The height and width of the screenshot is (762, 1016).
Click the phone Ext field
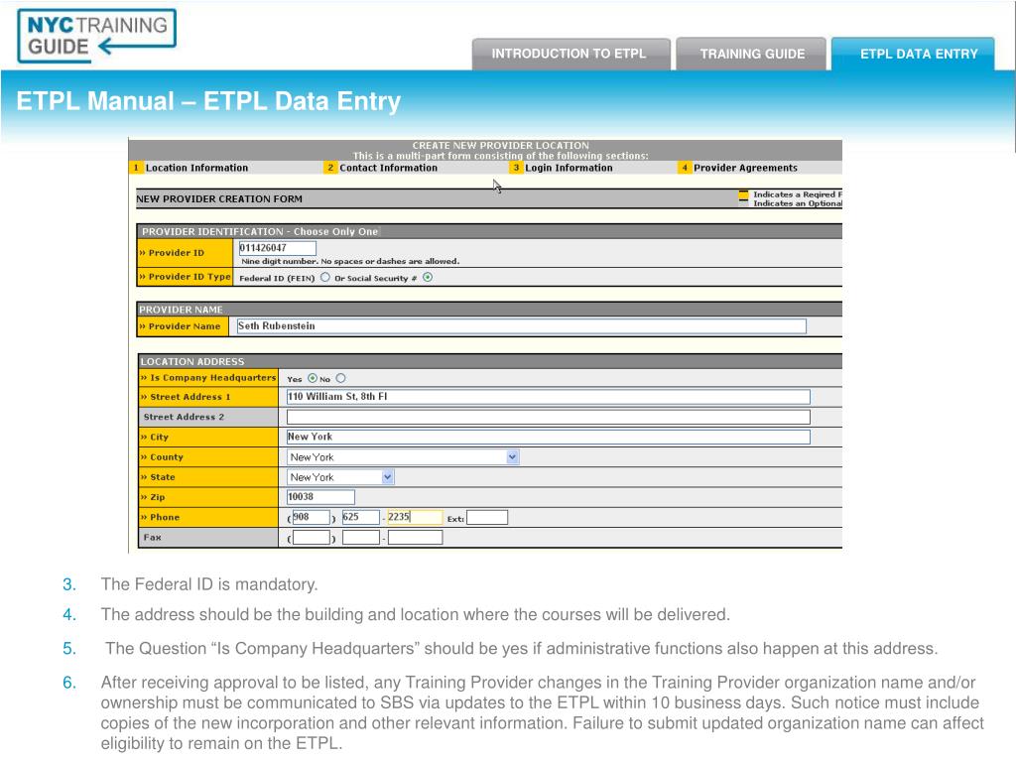(487, 518)
